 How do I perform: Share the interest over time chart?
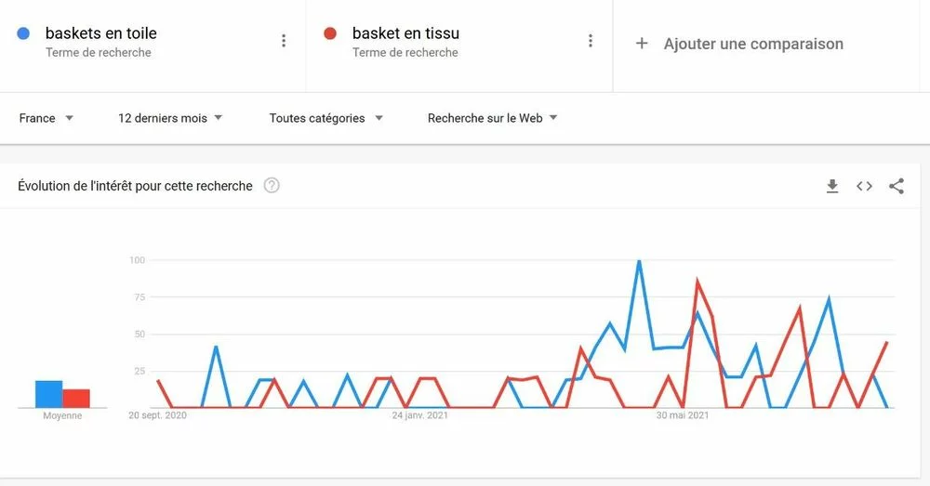tap(897, 186)
